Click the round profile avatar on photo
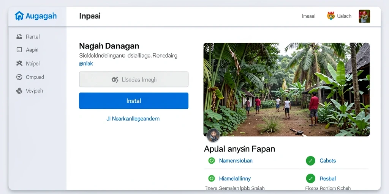Viewport: 389px width, 194px height. [x=213, y=135]
